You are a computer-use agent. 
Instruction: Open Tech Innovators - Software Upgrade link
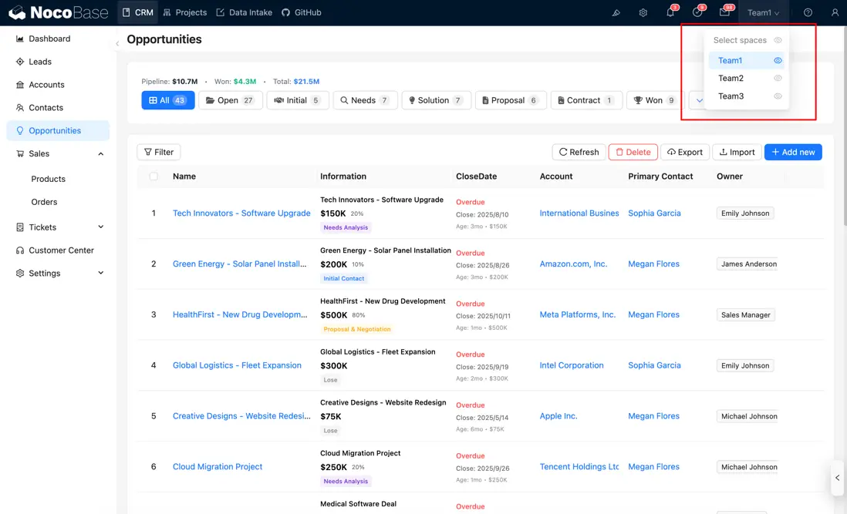241,213
